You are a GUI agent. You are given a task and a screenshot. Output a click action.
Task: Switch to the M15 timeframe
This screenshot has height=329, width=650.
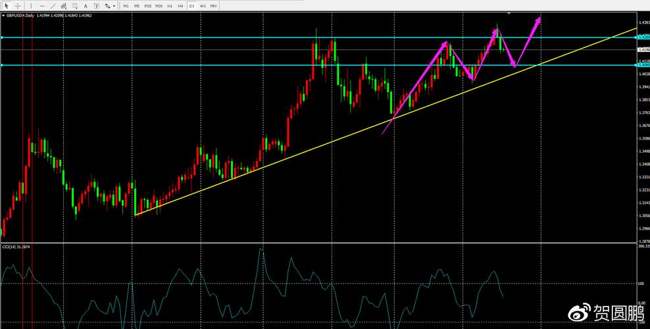pyautogui.click(x=148, y=6)
